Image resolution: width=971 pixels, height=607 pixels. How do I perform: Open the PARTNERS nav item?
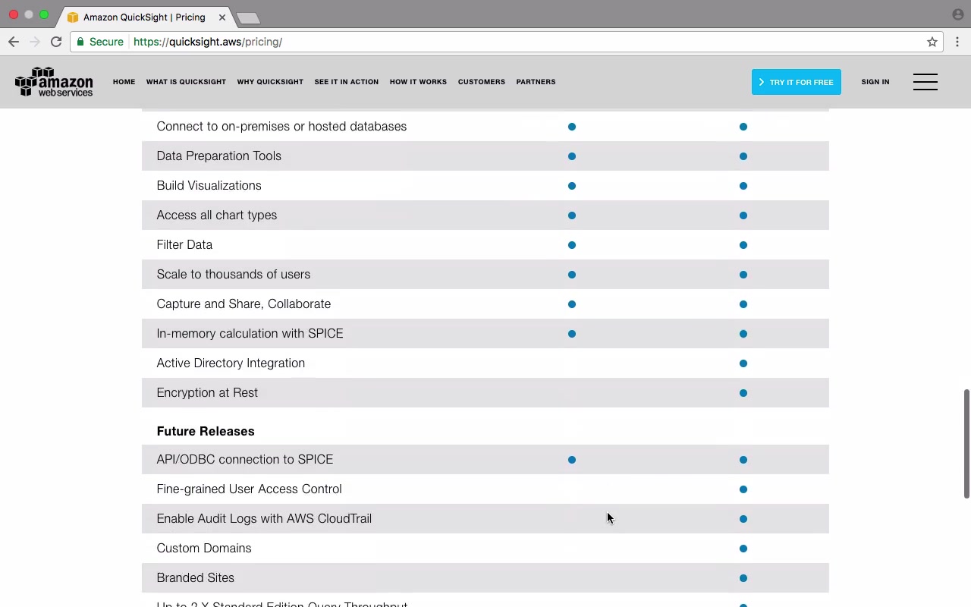coord(536,82)
